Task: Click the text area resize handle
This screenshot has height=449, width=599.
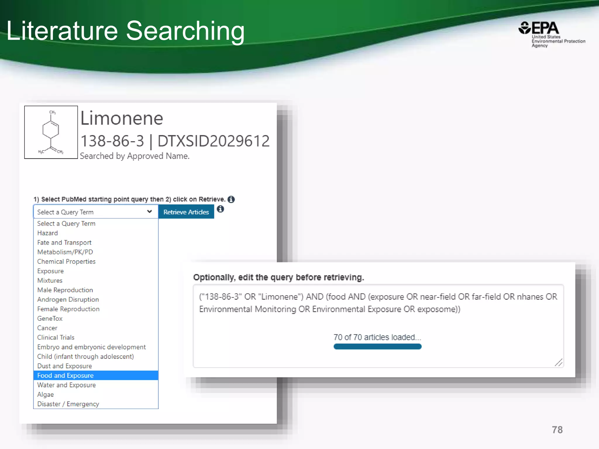Action: click(x=558, y=362)
